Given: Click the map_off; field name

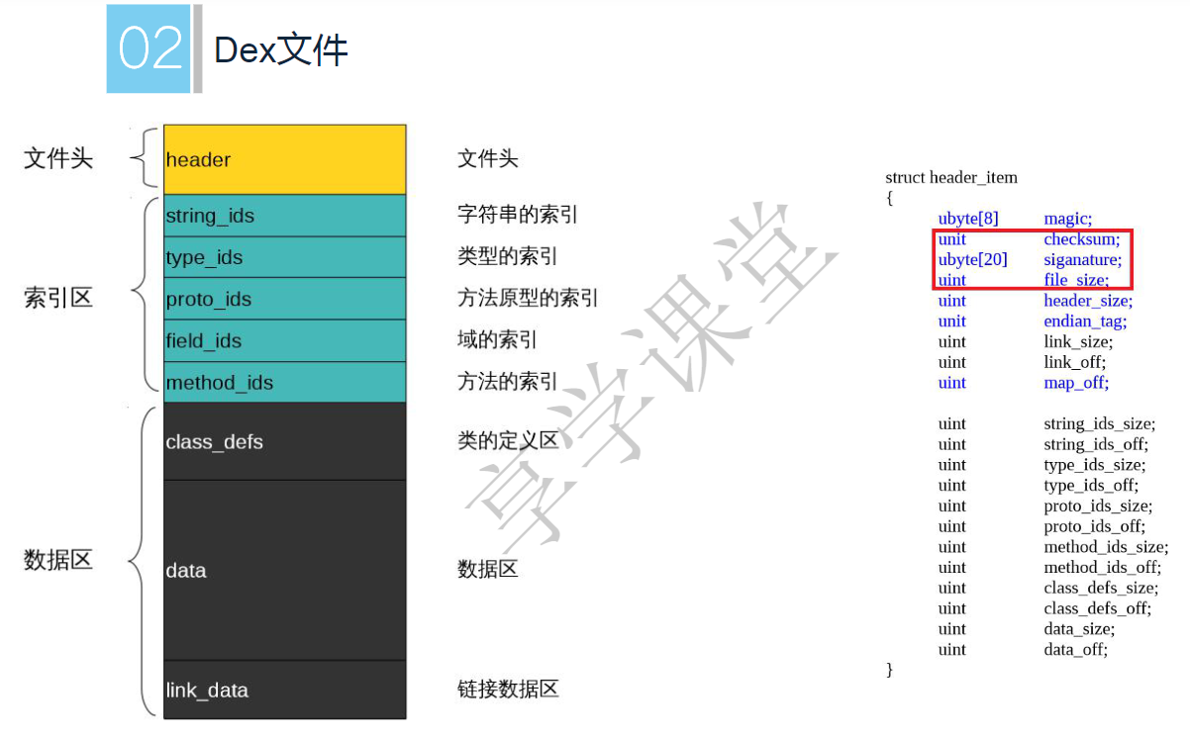Looking at the screenshot, I should point(1076,383).
